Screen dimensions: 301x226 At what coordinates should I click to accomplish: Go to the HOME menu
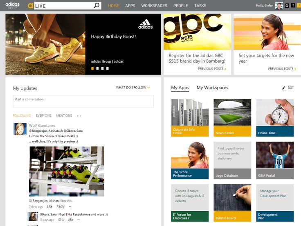[x=113, y=6]
